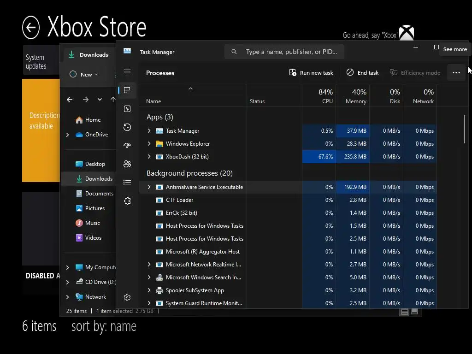Open App history page icon in sidebar

click(127, 127)
